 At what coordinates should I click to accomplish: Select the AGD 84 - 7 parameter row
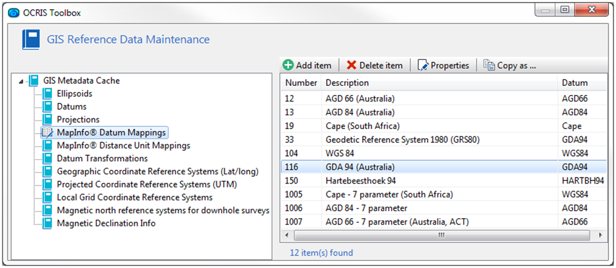(443, 208)
